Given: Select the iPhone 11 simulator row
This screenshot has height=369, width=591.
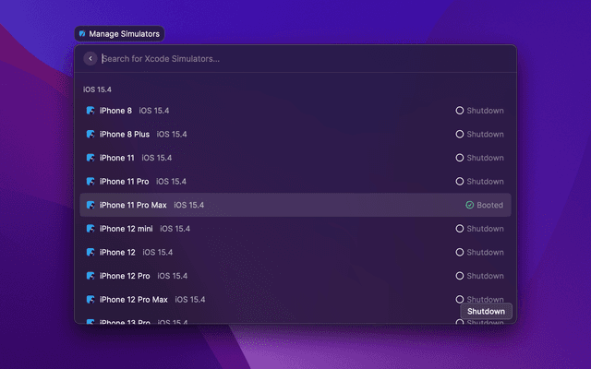Looking at the screenshot, I should [295, 158].
